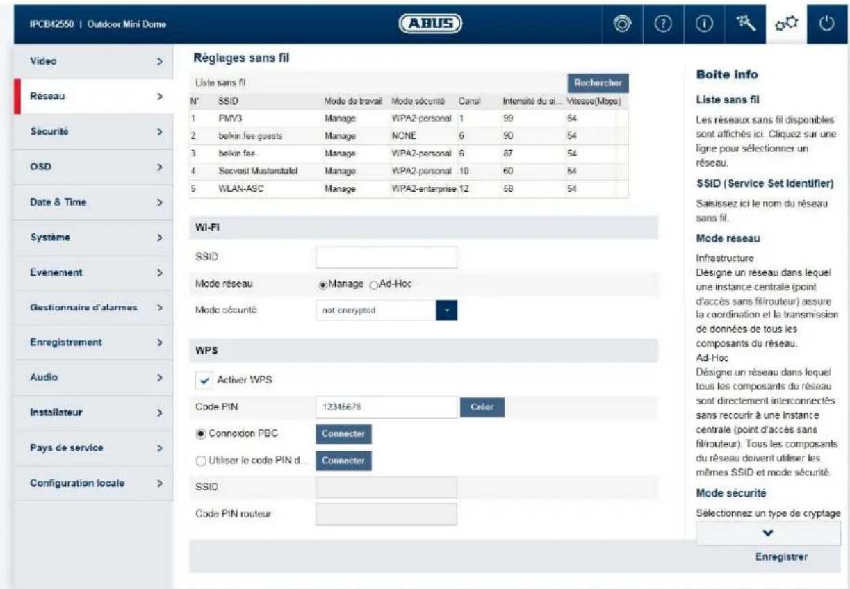Screen dimensions: 850x589
Task: Expand Pays de service chevron arrow
Action: 159,448
